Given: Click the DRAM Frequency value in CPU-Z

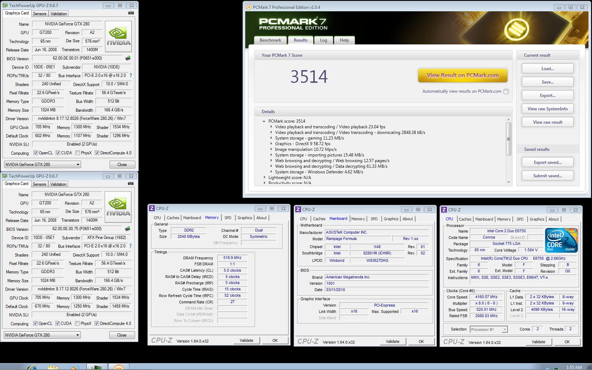Looking at the screenshot, I should pyautogui.click(x=232, y=258).
